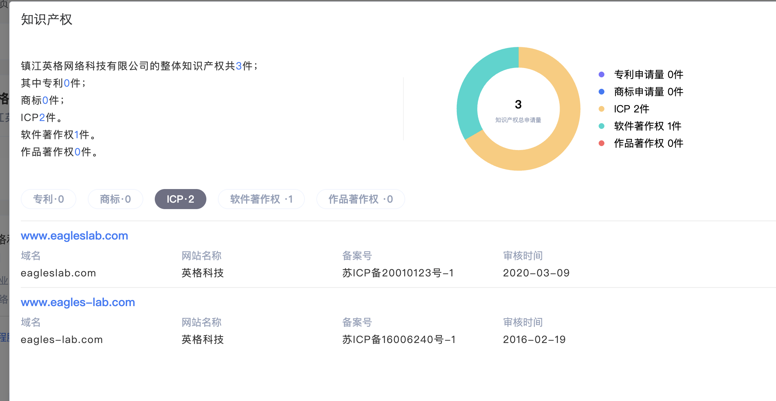Click the 软件著作权 1件 legend label
Screen dimensions: 776x401
click(x=647, y=126)
